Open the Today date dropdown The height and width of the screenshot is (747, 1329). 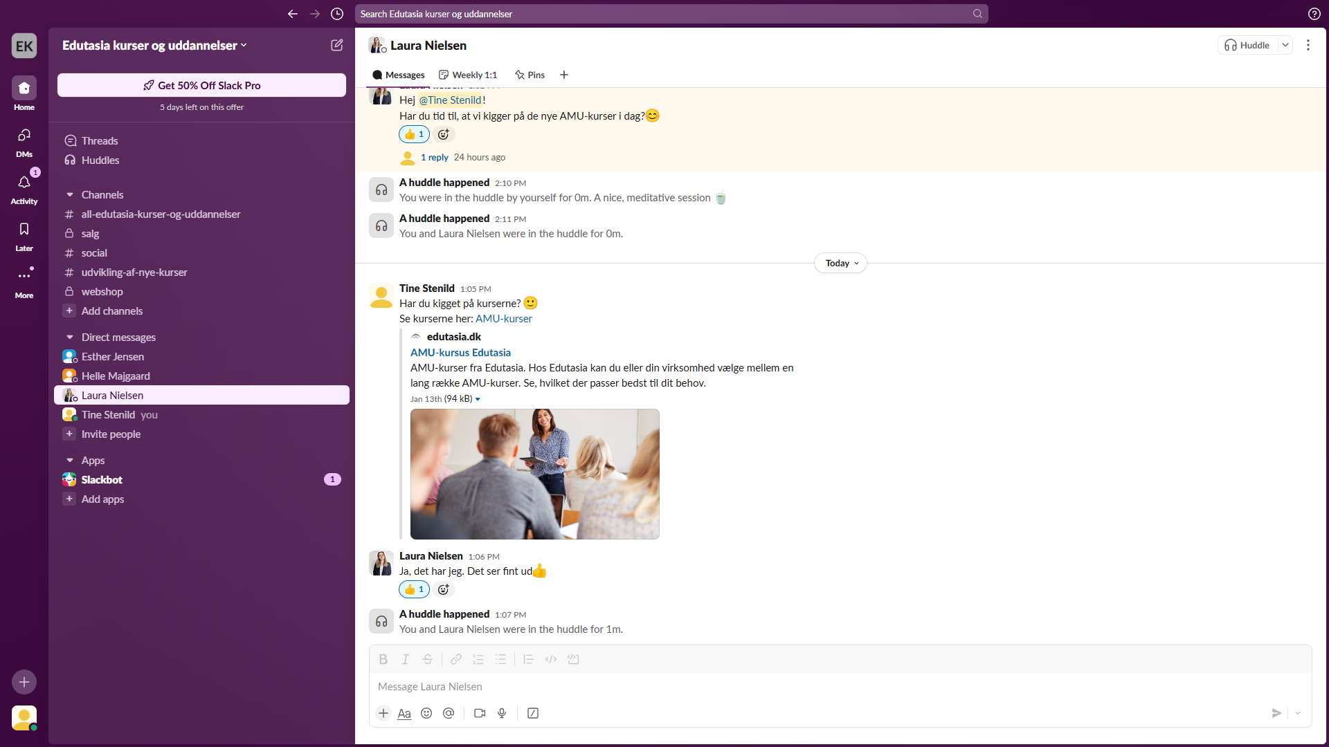(841, 263)
